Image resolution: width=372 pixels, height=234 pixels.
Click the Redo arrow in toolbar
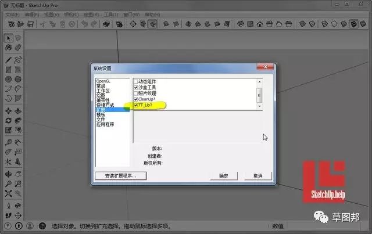point(94,24)
